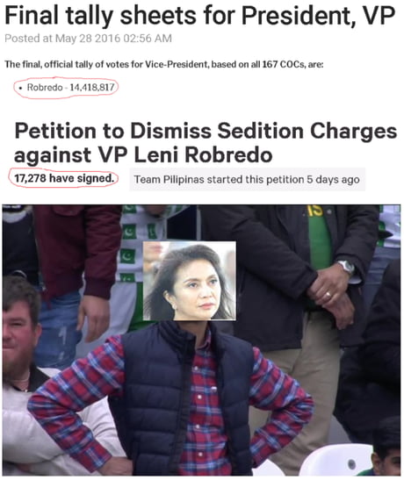Click the bearded man's face at left
Image resolution: width=404 pixels, height=480 pixels.
[x=19, y=329]
